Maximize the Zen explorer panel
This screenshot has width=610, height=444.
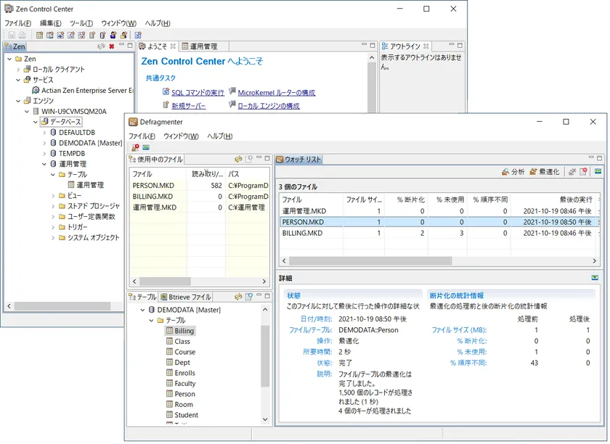click(129, 46)
